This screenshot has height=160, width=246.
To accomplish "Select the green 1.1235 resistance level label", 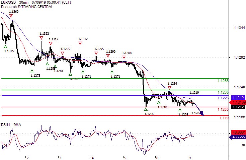I will [223, 92].
